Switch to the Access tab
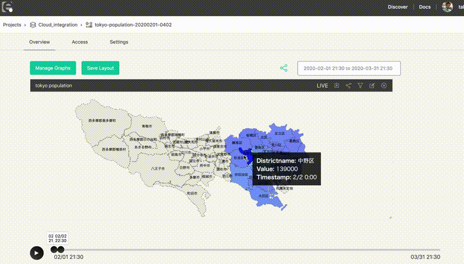464x264 pixels. click(79, 42)
